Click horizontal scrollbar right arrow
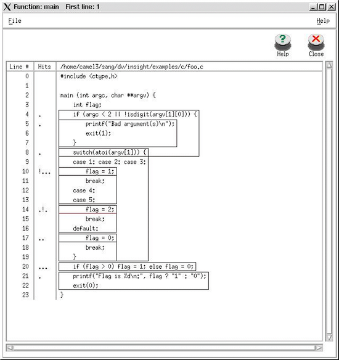This screenshot has height=360, width=339. coord(319,348)
